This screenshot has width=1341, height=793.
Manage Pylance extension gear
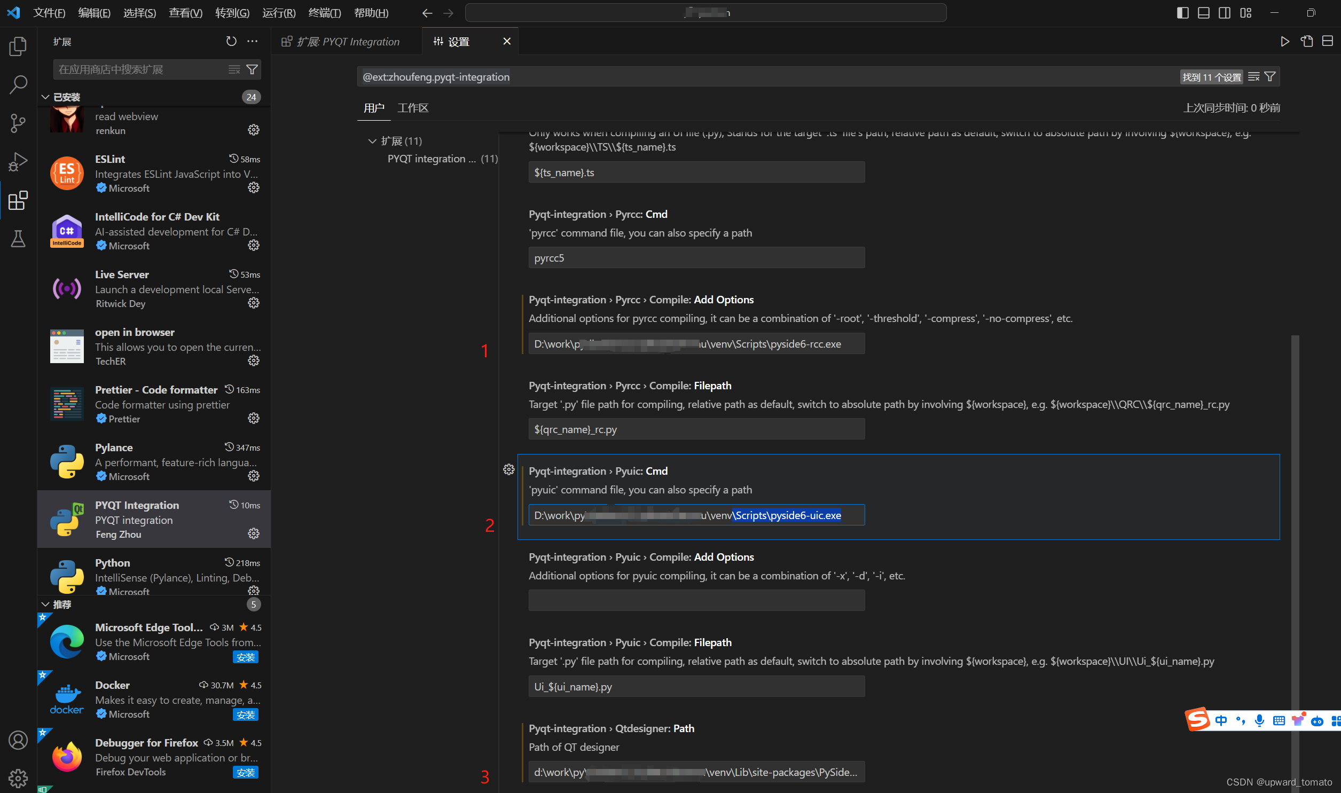254,476
